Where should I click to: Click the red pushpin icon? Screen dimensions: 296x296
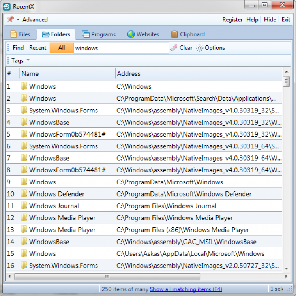pyautogui.click(x=10, y=19)
